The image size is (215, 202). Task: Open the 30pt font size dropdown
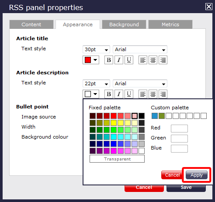pyautogui.click(x=96, y=49)
